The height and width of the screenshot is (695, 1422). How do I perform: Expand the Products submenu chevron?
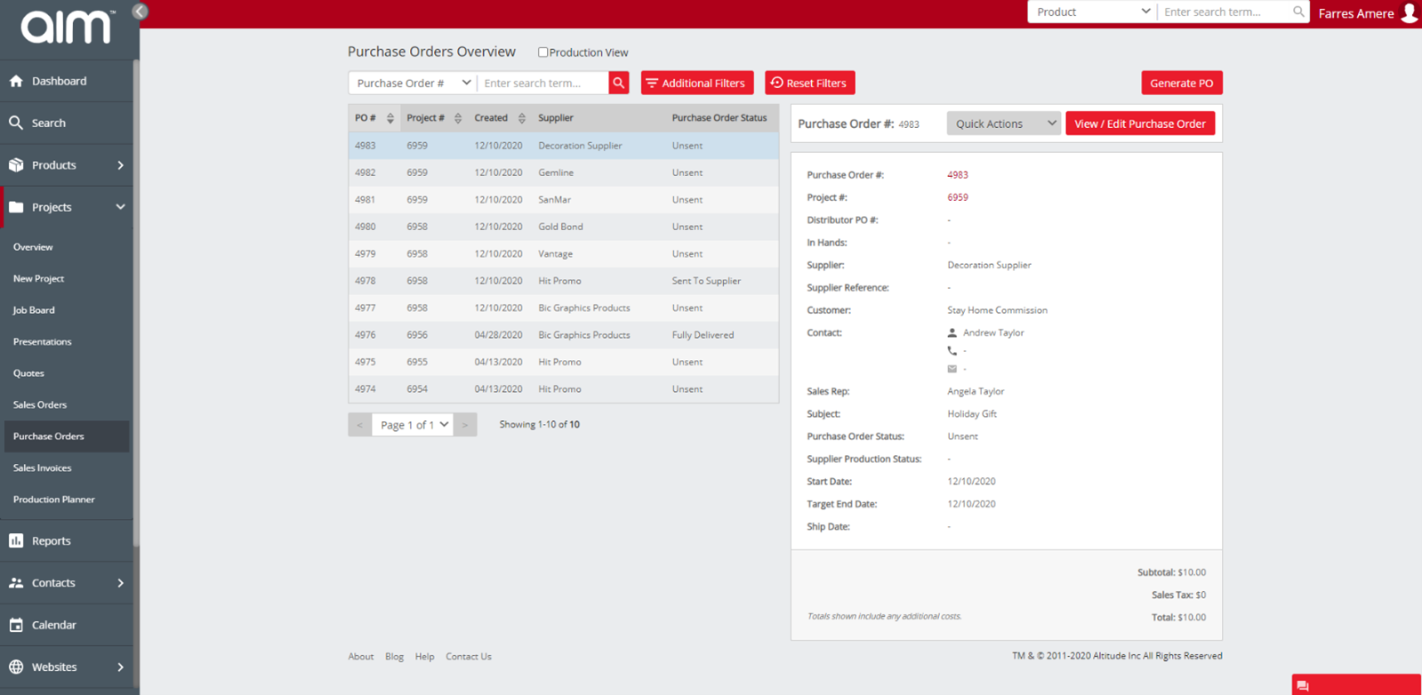coord(120,165)
